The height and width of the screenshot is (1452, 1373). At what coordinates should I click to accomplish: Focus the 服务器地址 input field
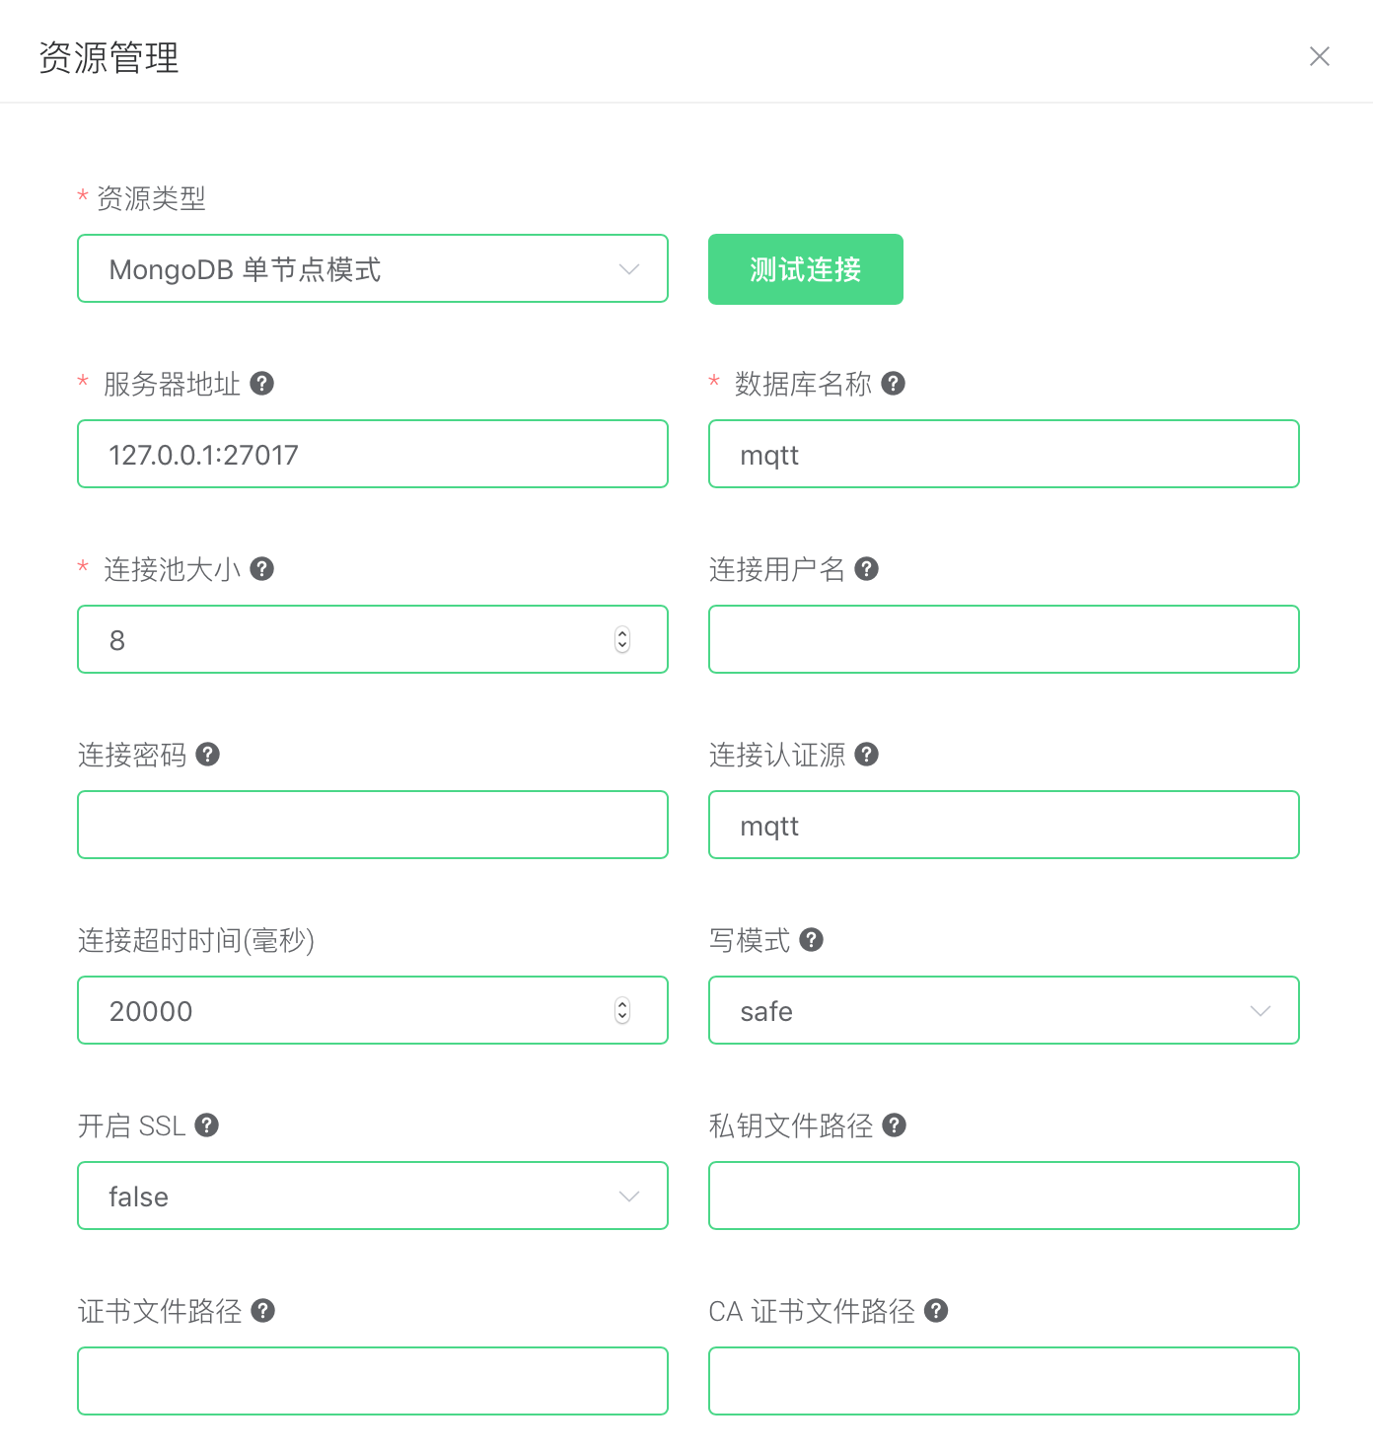[x=372, y=455]
